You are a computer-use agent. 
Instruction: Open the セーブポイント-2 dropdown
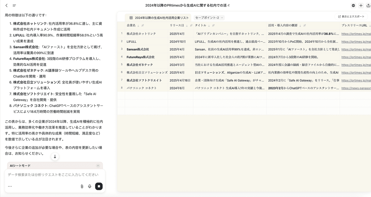click(209, 18)
